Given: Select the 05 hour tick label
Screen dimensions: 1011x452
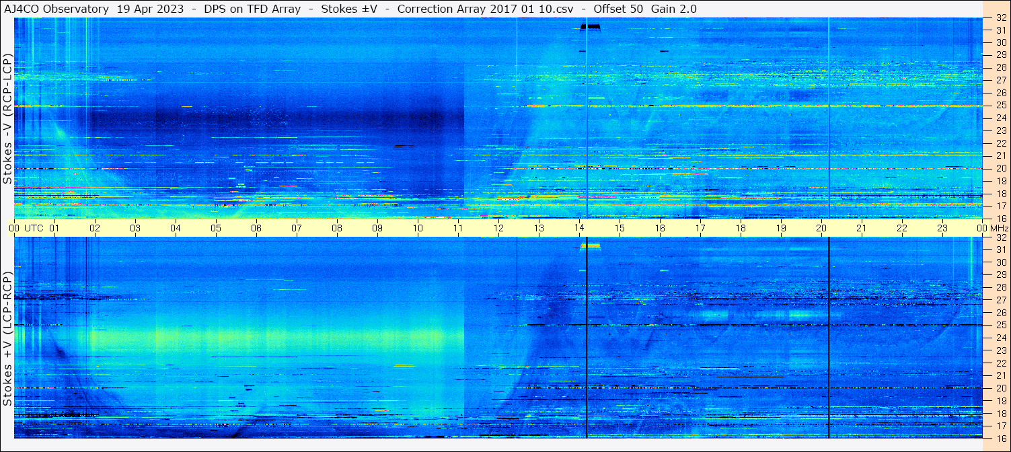Looking at the screenshot, I should pyautogui.click(x=216, y=228).
